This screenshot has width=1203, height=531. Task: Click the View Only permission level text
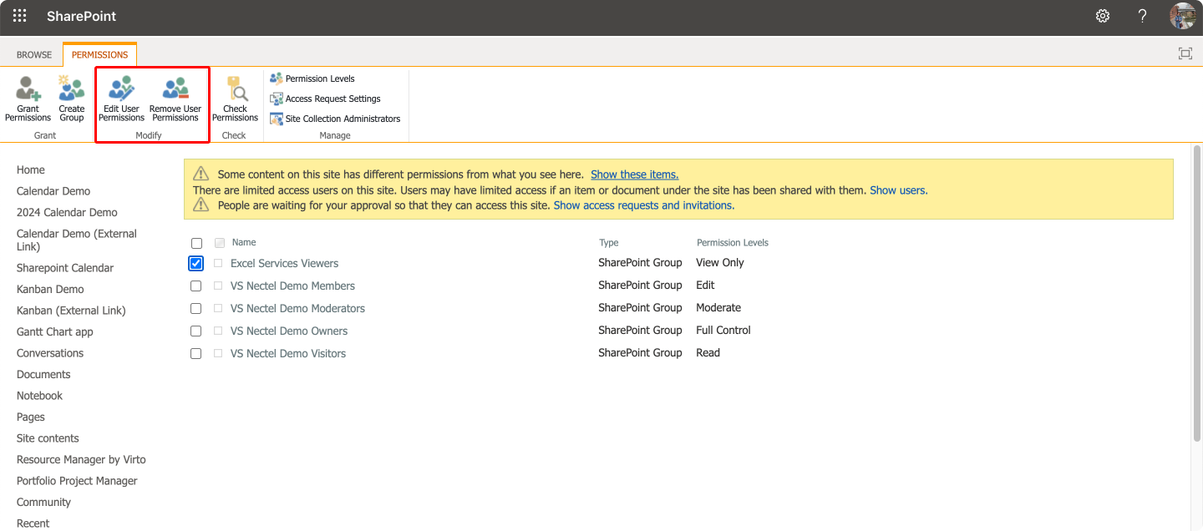click(x=720, y=262)
